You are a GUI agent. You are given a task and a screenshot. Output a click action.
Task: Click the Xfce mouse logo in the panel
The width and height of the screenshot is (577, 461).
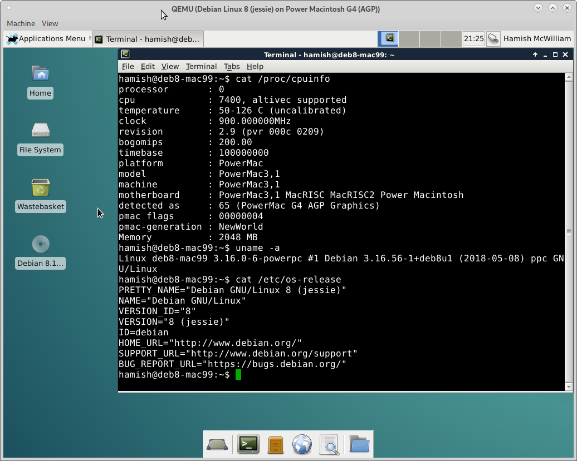12,38
